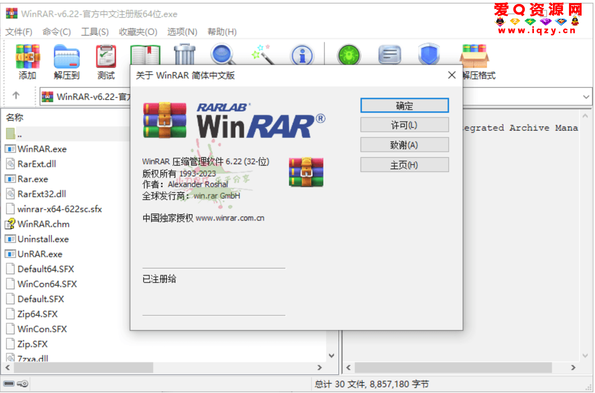Select Zip64.SFX in the file list
Screen dimensions: 595x393
tap(37, 314)
